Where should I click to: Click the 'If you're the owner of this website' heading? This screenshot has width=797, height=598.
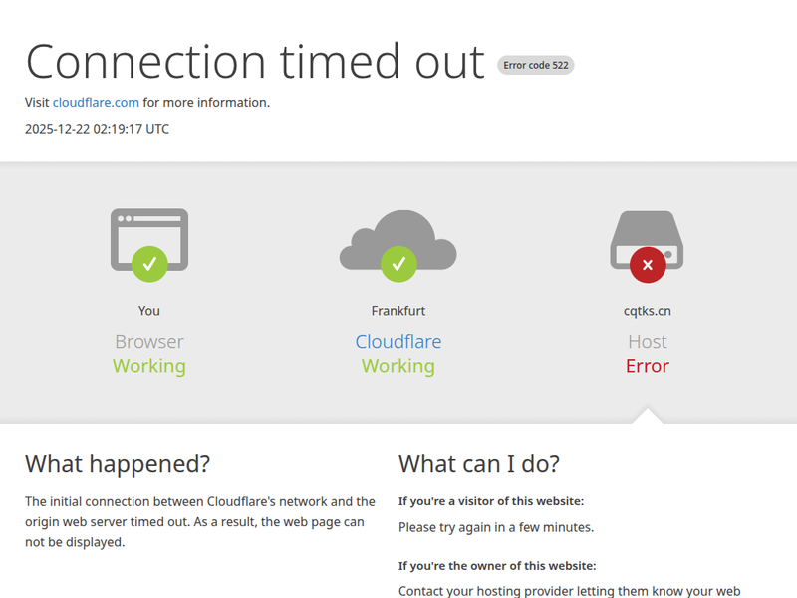tap(497, 565)
